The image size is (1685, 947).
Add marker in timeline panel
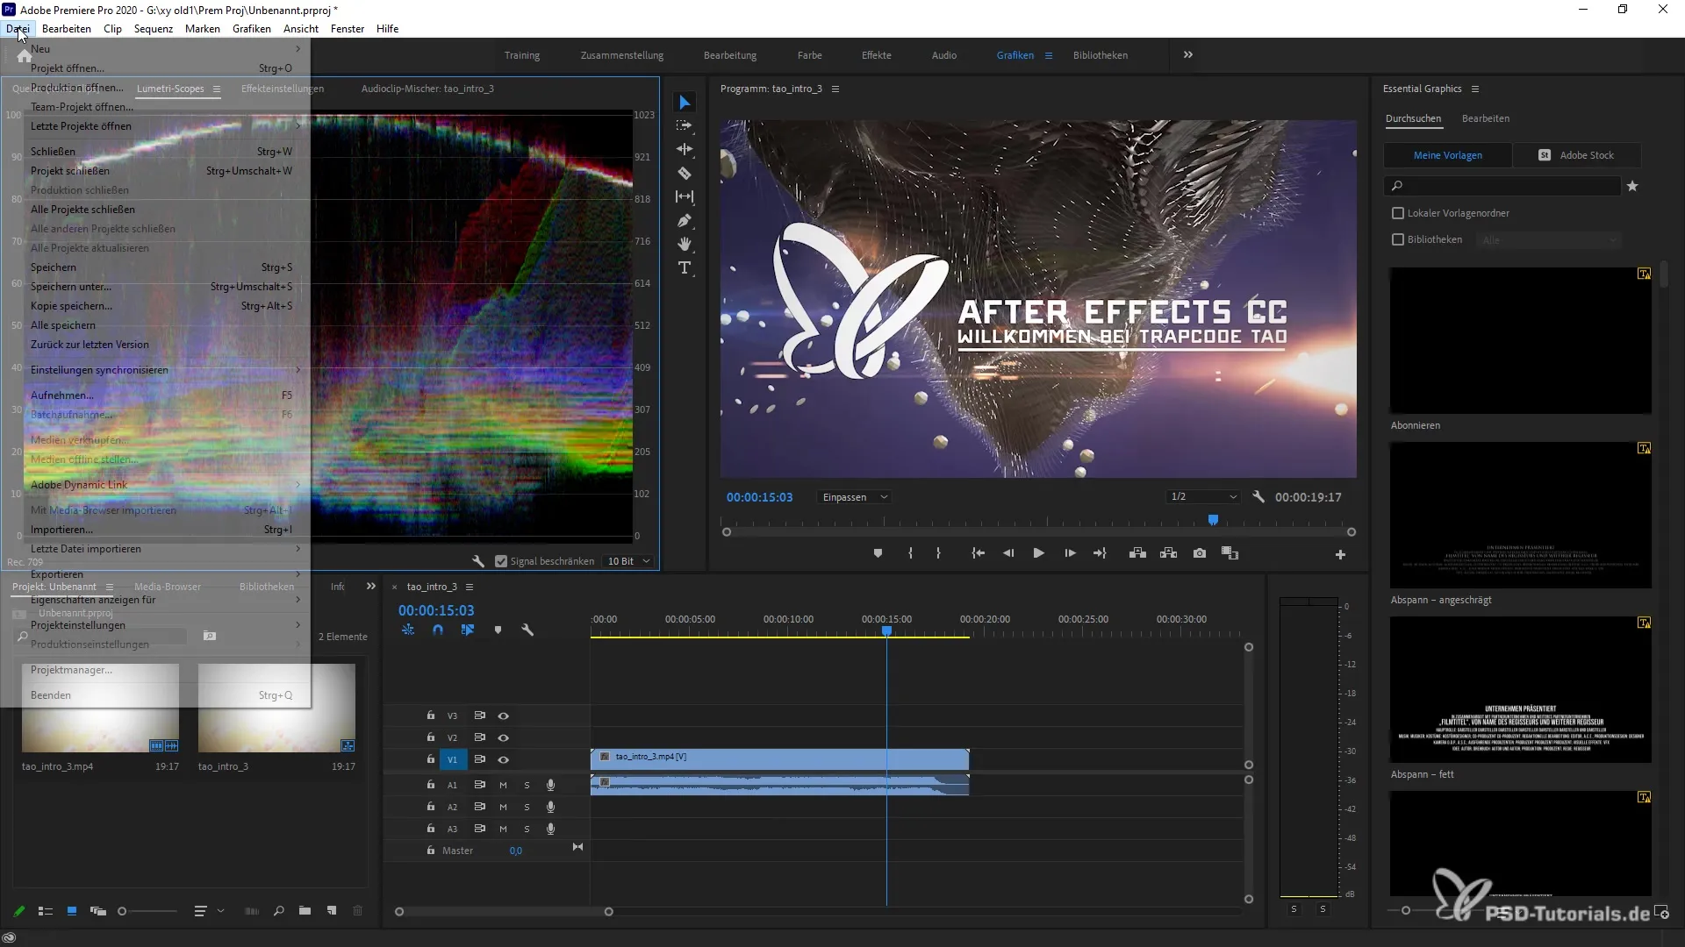498,630
